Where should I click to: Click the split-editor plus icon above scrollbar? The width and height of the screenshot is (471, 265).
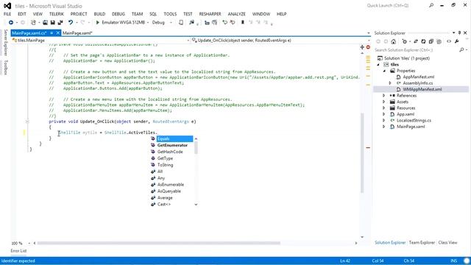coord(362,47)
